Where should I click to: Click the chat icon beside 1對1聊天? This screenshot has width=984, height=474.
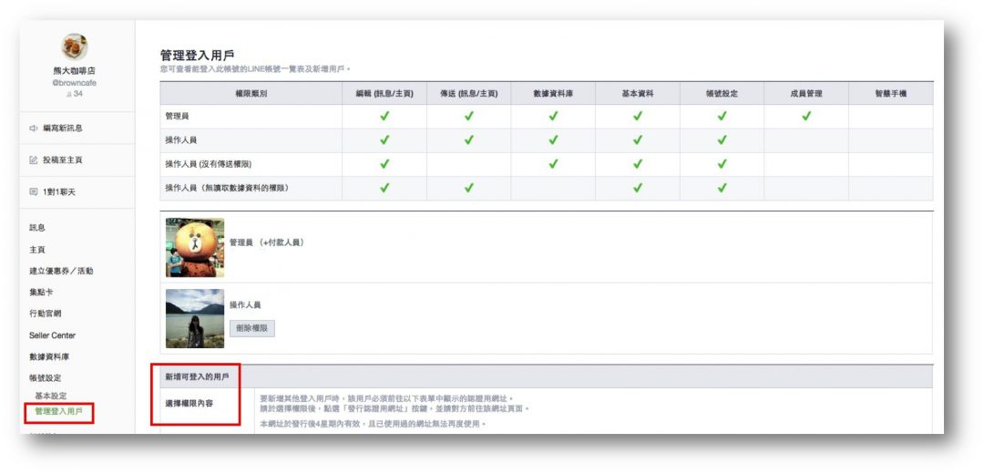[34, 192]
